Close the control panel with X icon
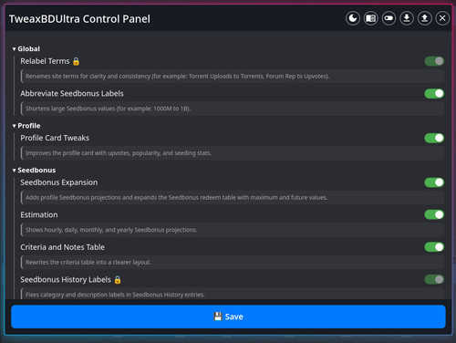Viewport: 456px width, 343px height. coord(442,18)
